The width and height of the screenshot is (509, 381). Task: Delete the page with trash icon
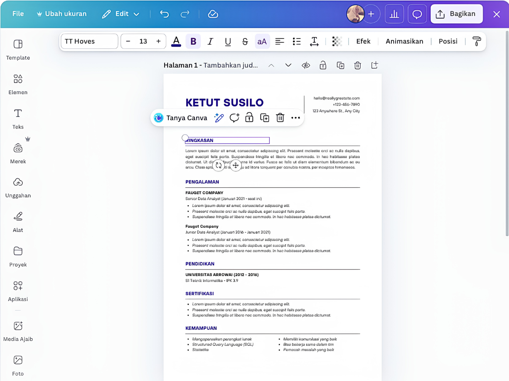357,65
